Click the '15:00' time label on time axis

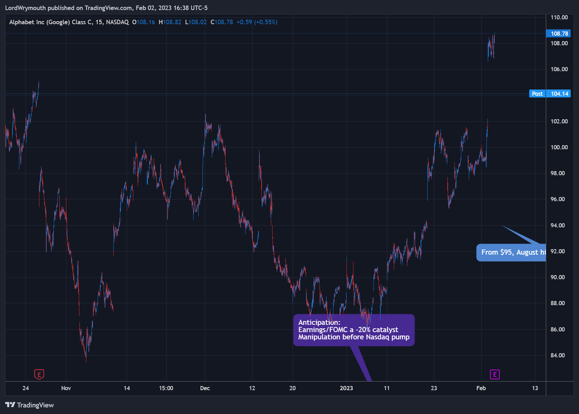(x=166, y=388)
